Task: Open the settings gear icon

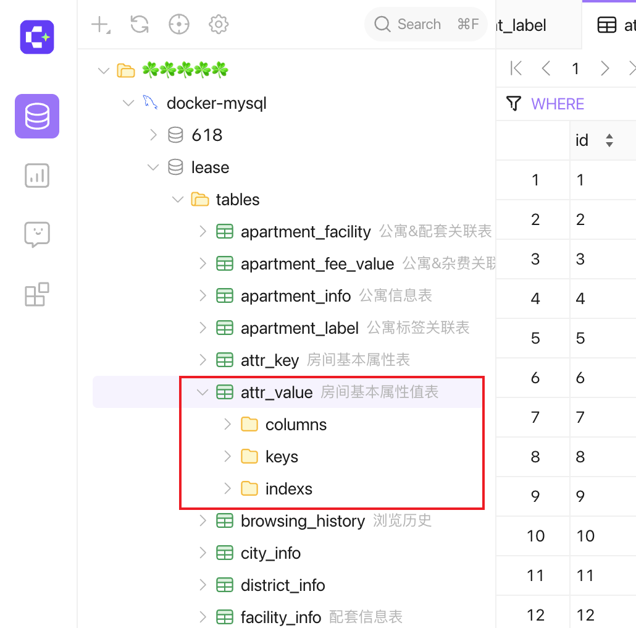Action: [x=218, y=24]
